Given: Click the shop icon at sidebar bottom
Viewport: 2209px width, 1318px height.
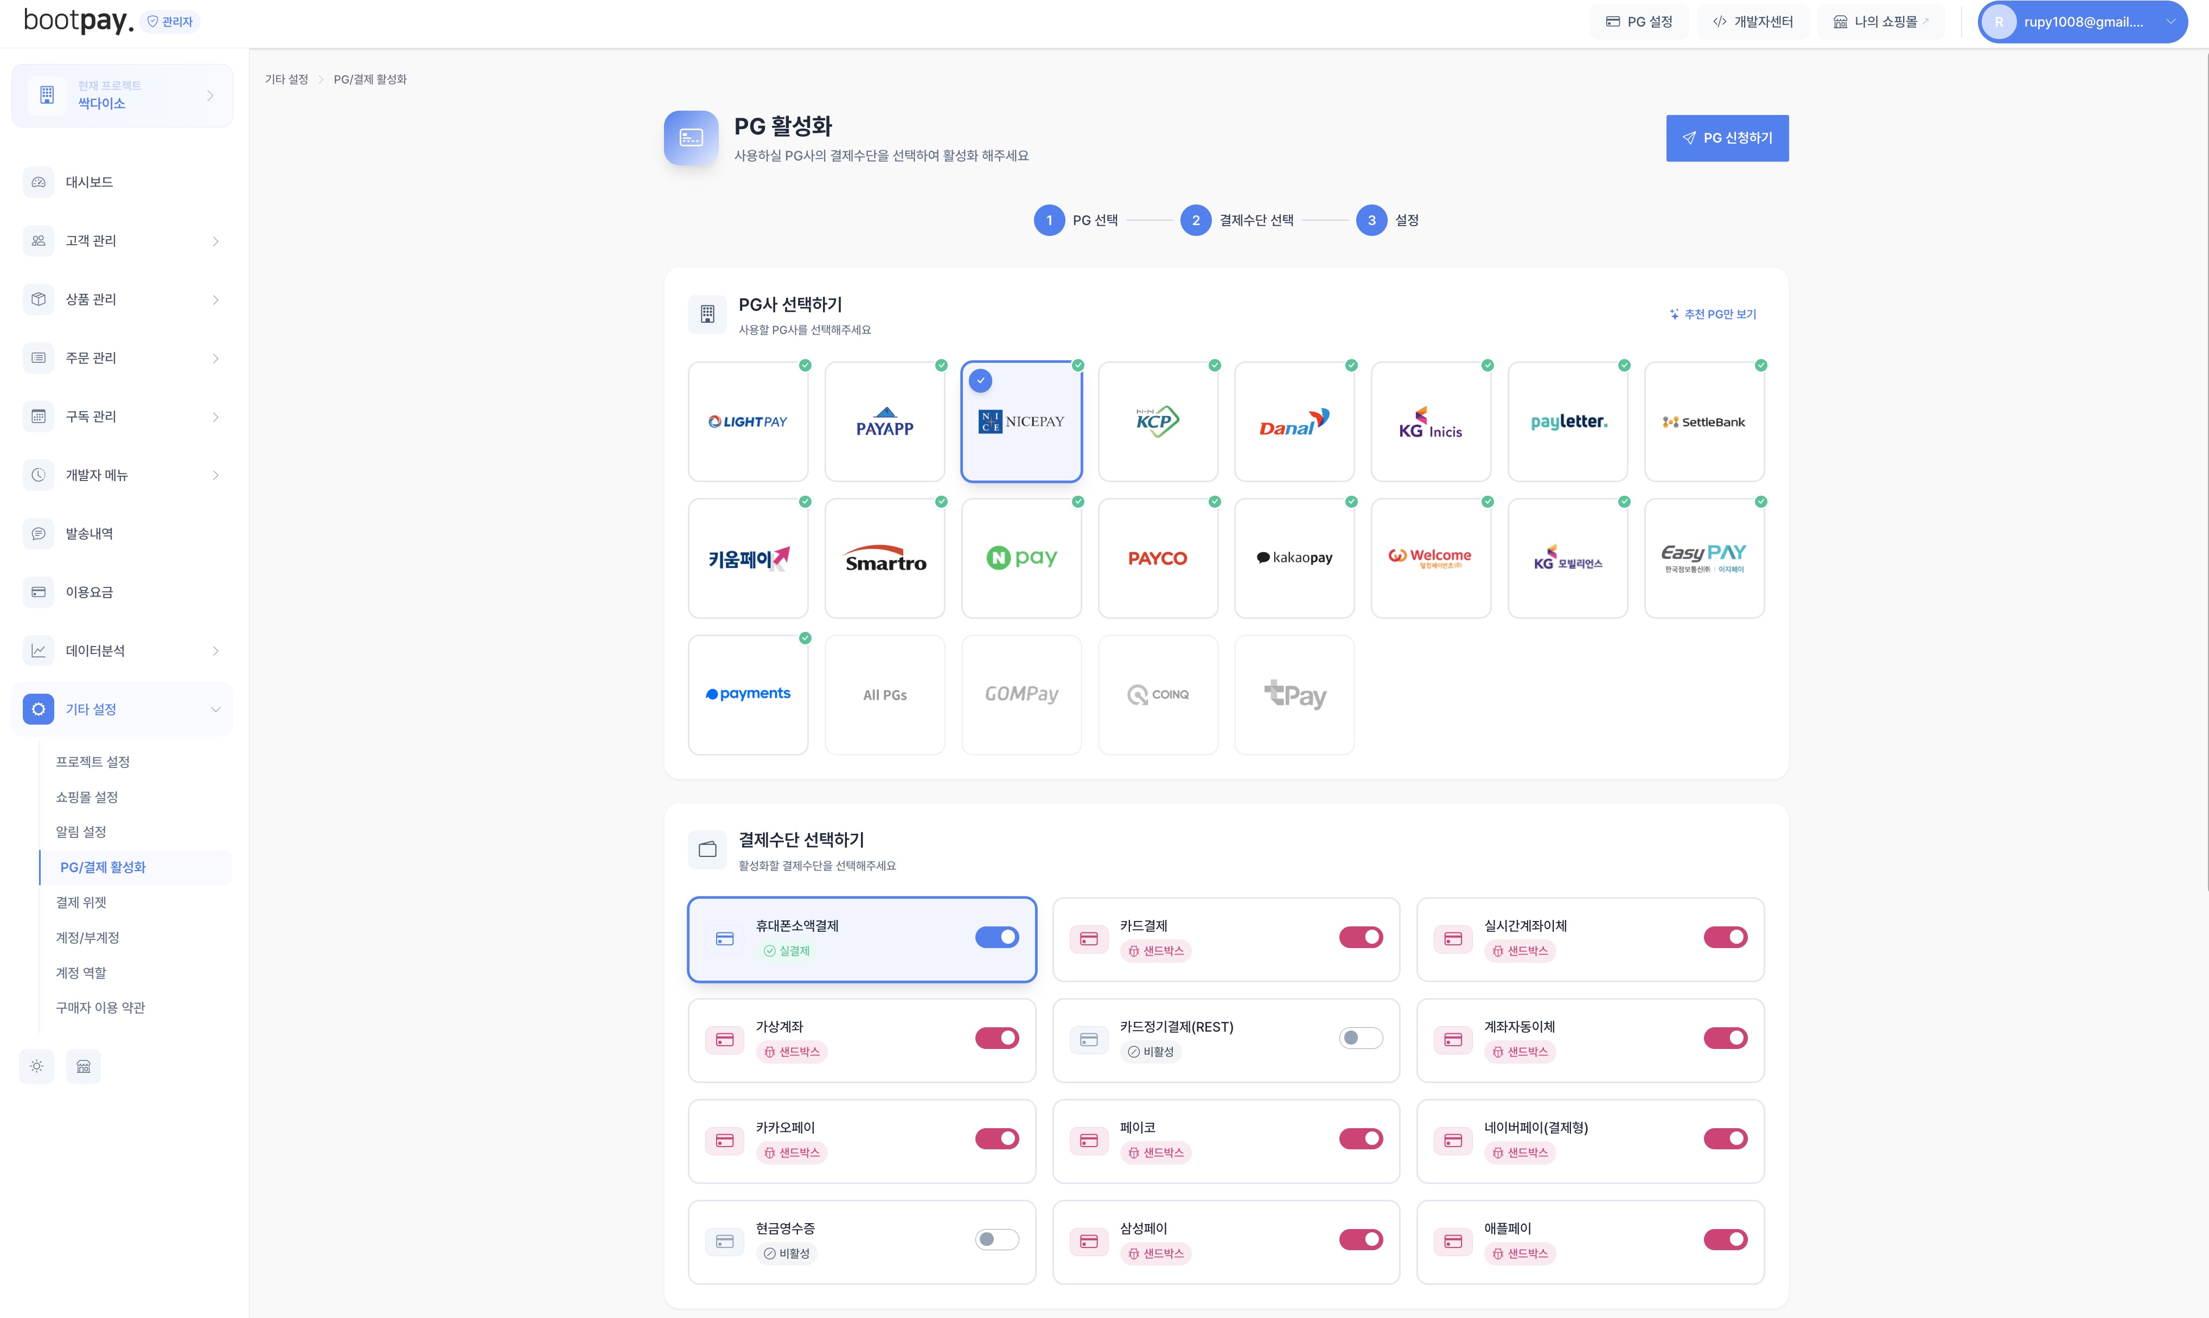Looking at the screenshot, I should point(84,1066).
